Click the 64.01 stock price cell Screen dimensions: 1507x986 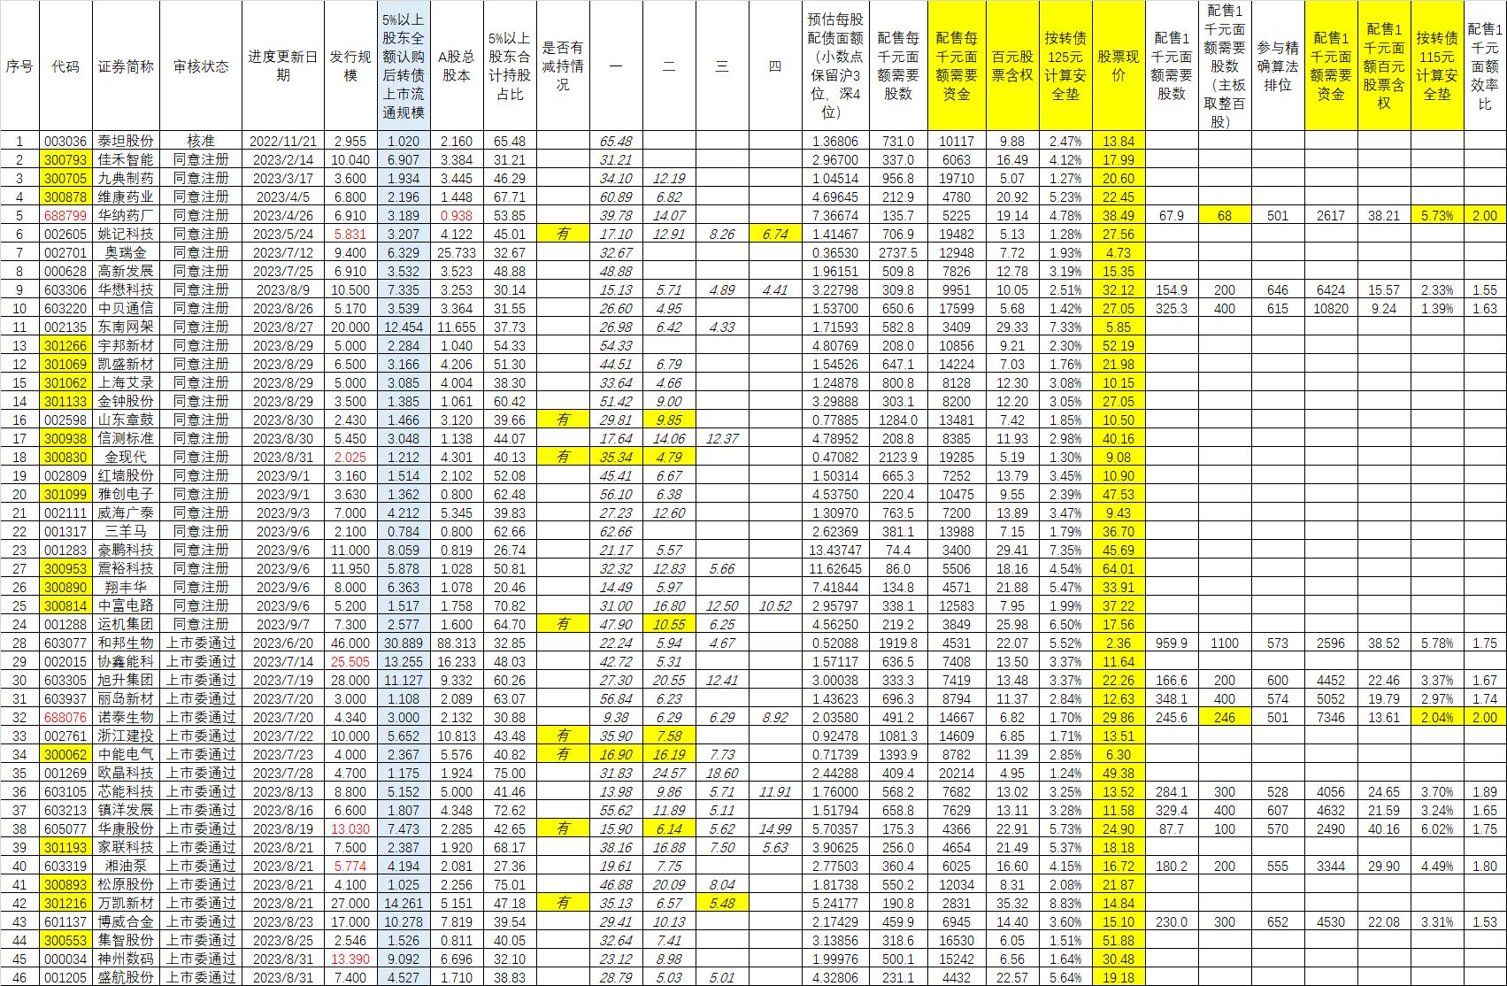click(x=1119, y=568)
